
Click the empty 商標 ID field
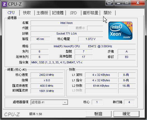tap(95, 28)
